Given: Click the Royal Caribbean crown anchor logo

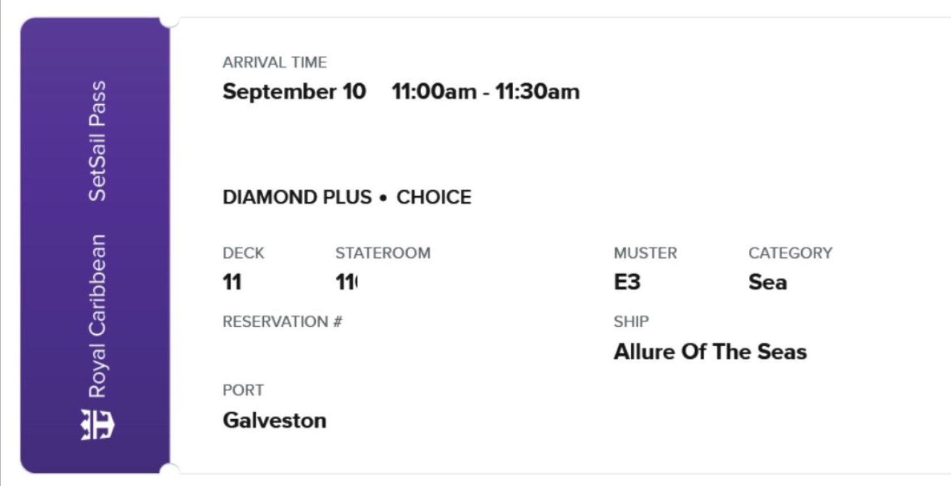Looking at the screenshot, I should pos(97,425).
